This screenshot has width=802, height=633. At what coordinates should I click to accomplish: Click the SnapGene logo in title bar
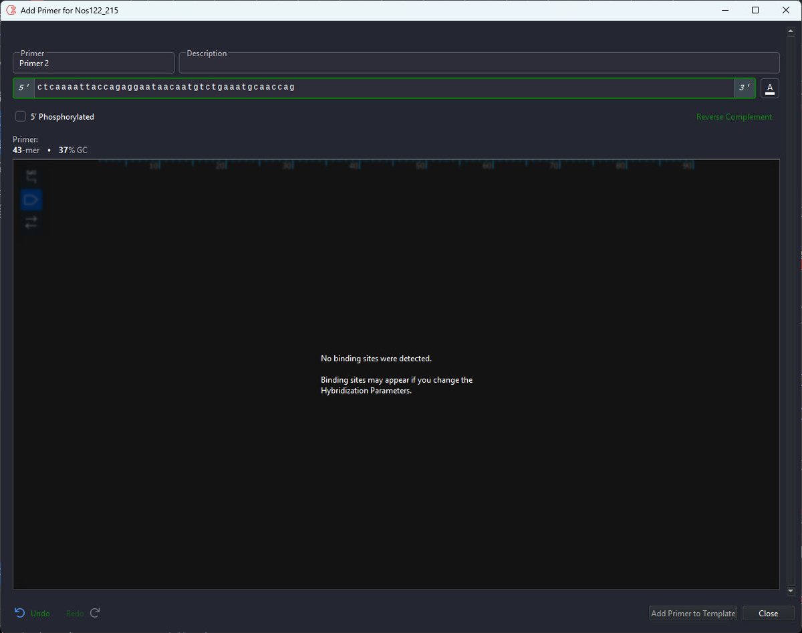[x=11, y=10]
